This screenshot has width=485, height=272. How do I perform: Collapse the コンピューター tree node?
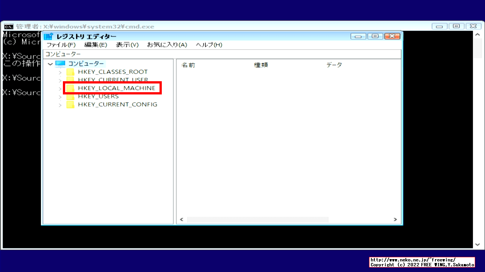(50, 64)
